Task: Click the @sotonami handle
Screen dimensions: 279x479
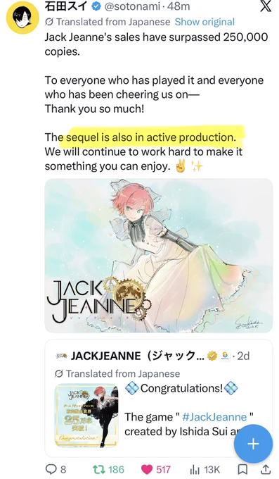Action: point(132,6)
